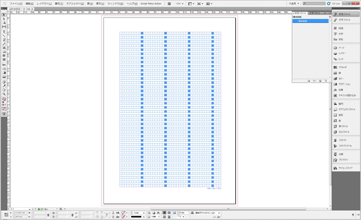Open the Script Menu Action menu
The image size is (361, 220).
point(151,4)
